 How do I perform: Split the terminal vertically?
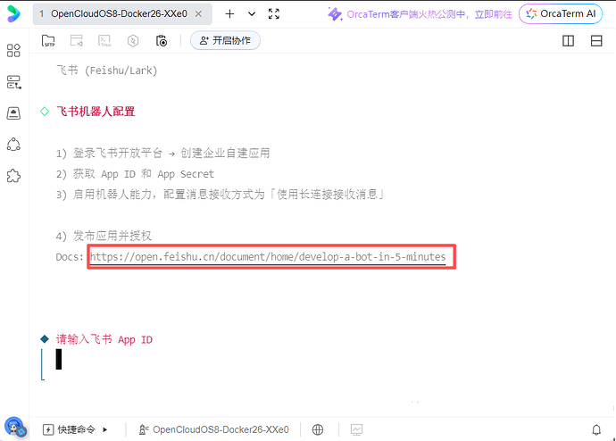point(568,41)
